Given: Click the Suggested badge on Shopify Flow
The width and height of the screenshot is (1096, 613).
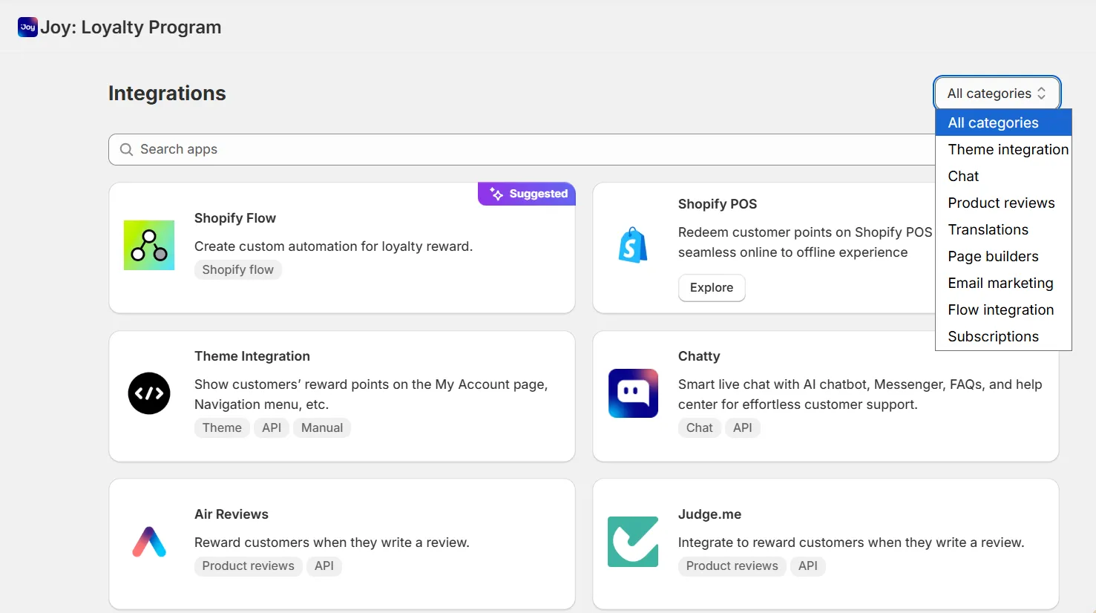Looking at the screenshot, I should click(527, 194).
